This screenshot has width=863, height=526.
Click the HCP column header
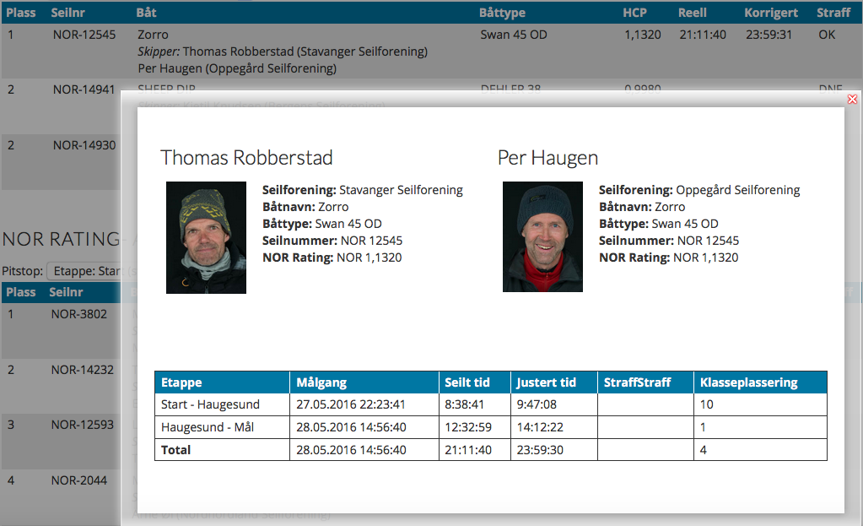pos(634,13)
